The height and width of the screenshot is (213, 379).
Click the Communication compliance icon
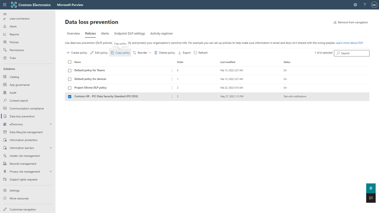coord(5,108)
